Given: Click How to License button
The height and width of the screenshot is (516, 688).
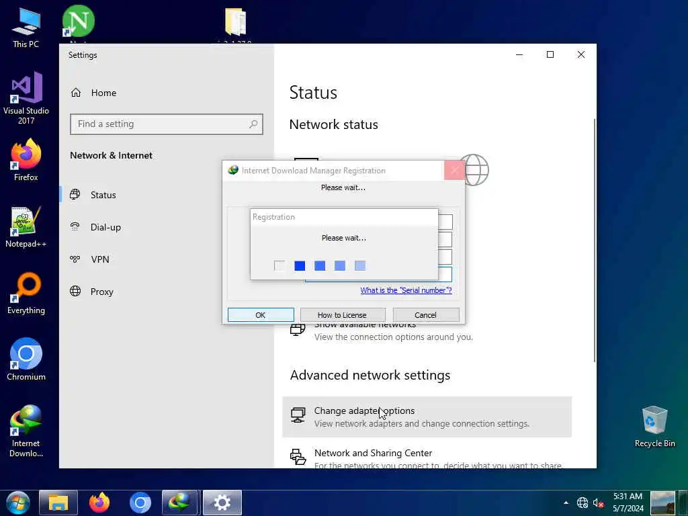Looking at the screenshot, I should 343,315.
